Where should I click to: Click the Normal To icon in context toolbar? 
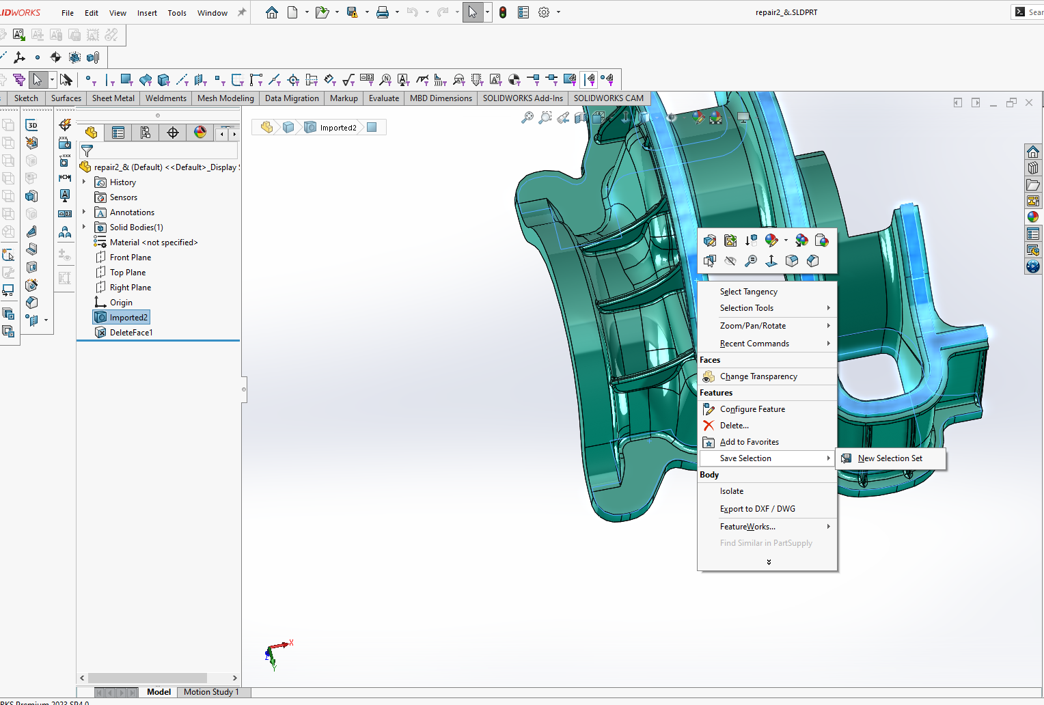[x=771, y=261]
